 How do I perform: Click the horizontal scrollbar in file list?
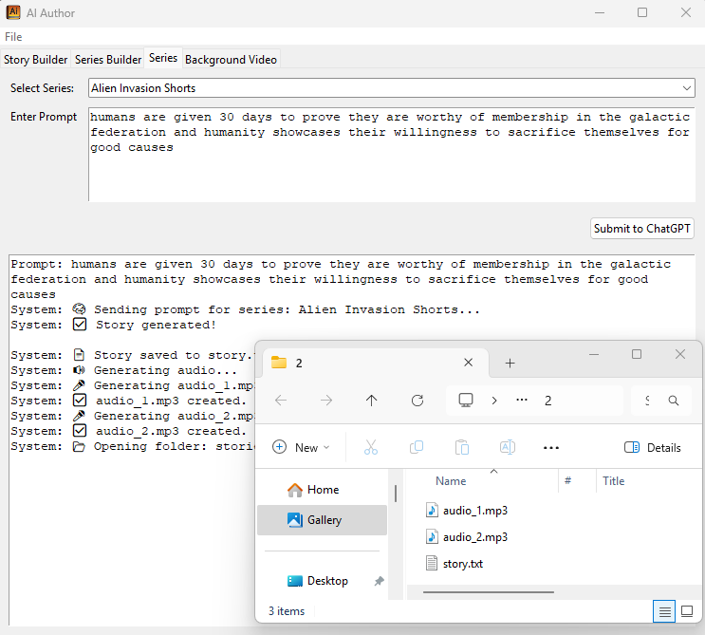(489, 592)
